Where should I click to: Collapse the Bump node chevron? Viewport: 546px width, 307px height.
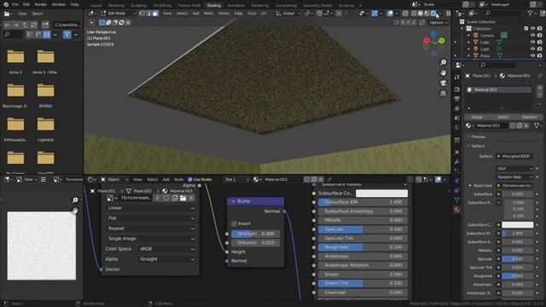click(233, 201)
